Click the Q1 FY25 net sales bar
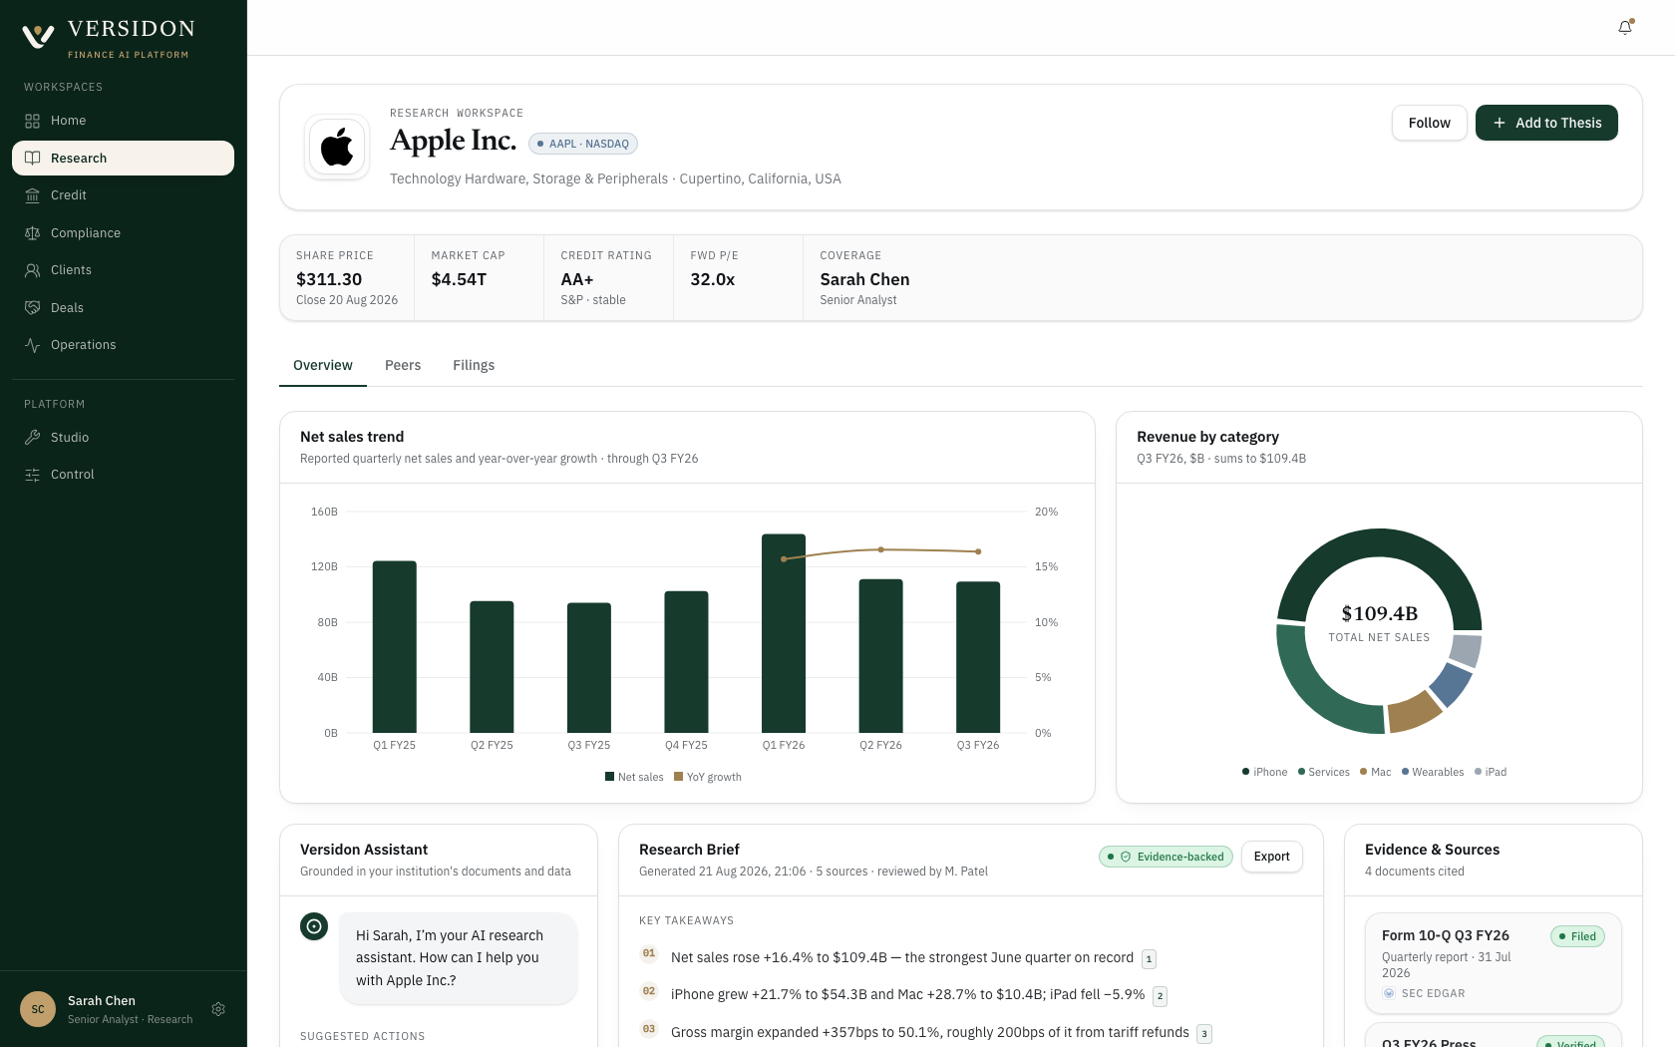The image size is (1675, 1047). tap(395, 647)
